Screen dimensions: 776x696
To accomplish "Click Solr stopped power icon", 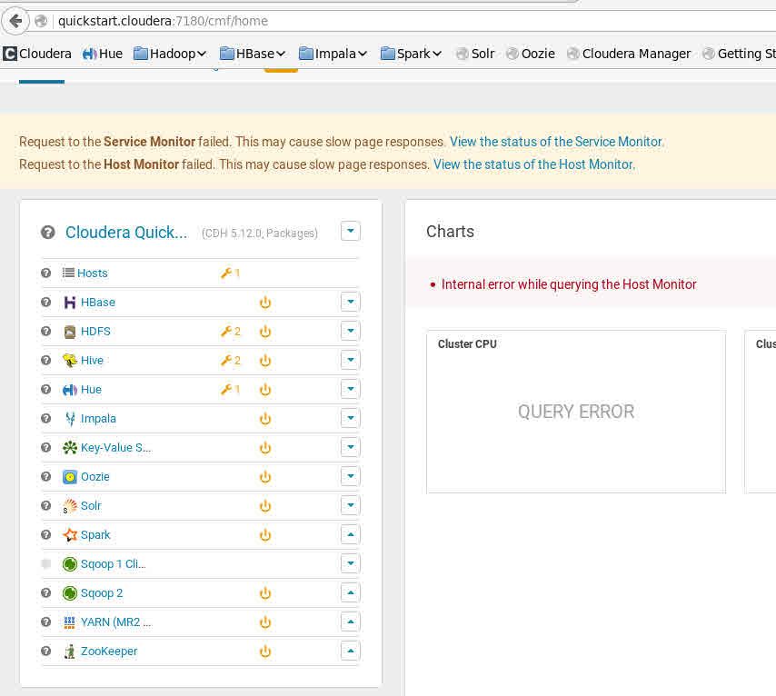I will [265, 506].
